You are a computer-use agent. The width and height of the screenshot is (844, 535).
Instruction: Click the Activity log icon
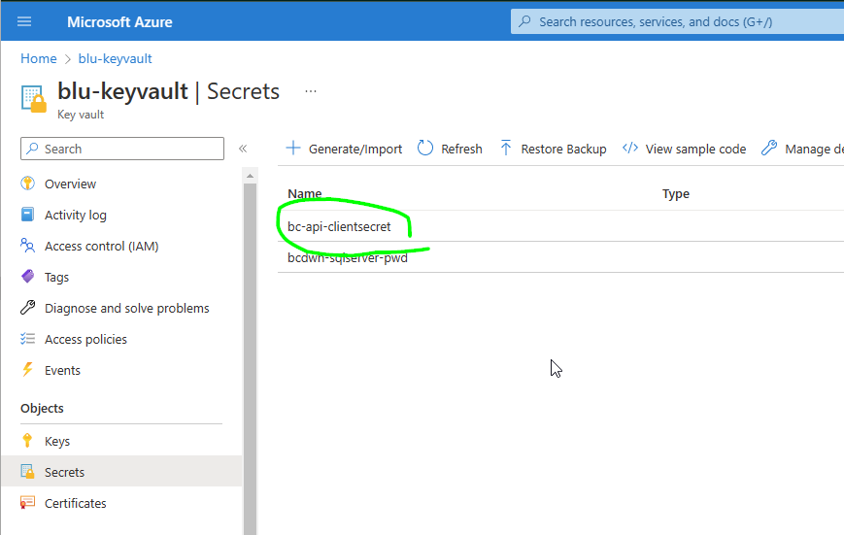point(27,215)
